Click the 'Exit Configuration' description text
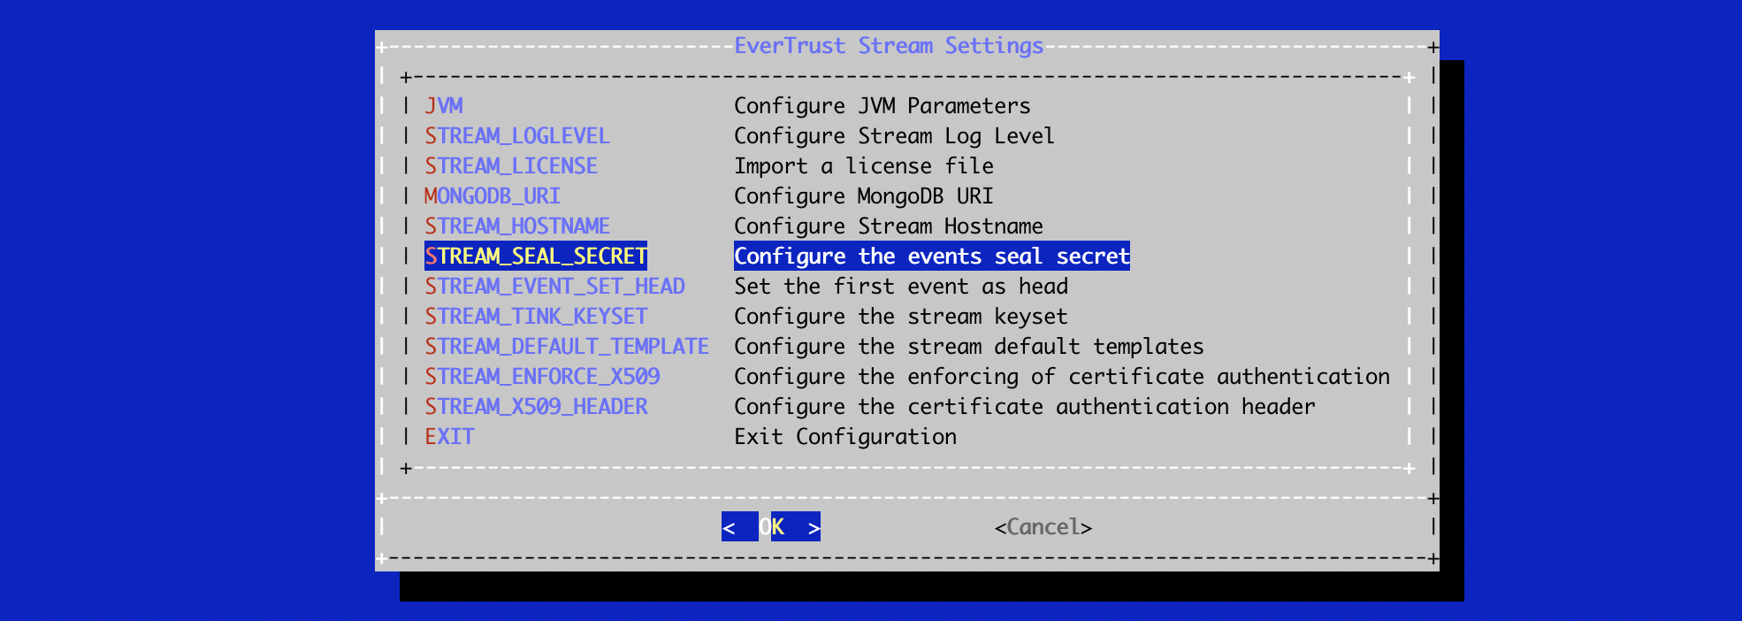 (845, 437)
